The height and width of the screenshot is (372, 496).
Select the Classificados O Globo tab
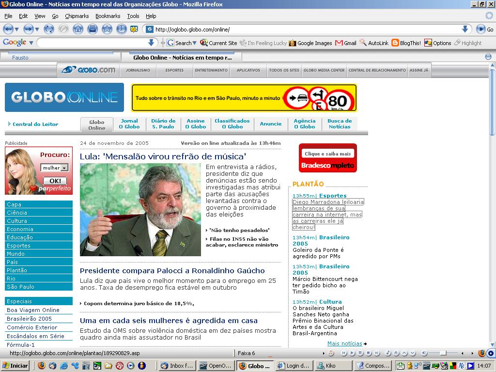click(x=232, y=124)
